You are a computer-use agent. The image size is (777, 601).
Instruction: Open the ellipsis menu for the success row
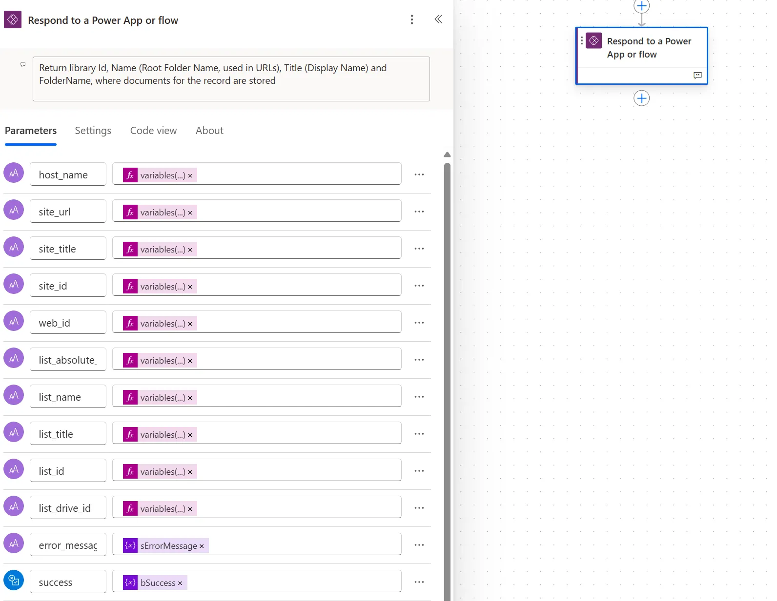419,582
